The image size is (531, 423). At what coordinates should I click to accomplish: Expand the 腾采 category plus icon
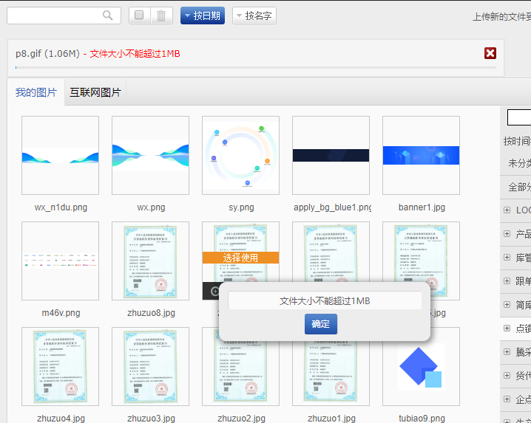507,352
